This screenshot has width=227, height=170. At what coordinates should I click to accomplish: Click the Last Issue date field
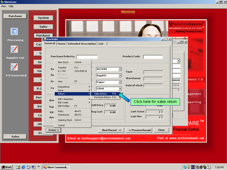[155, 112]
